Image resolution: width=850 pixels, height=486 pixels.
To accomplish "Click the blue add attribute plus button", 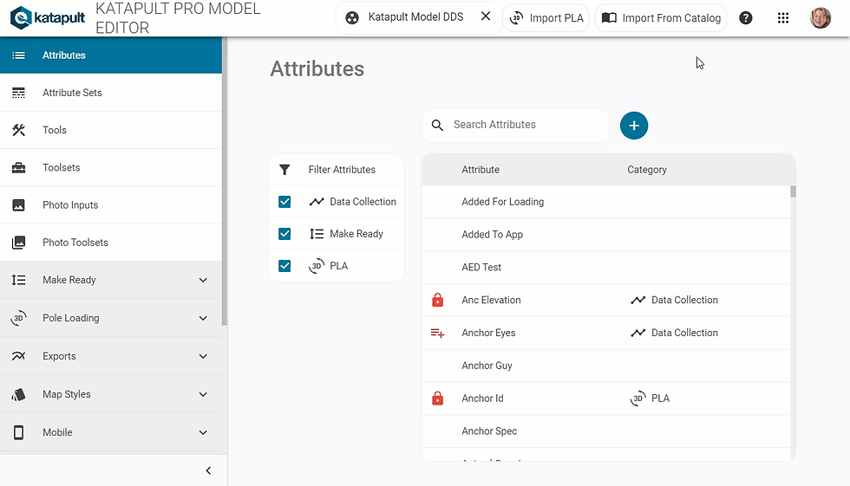I will click(634, 126).
